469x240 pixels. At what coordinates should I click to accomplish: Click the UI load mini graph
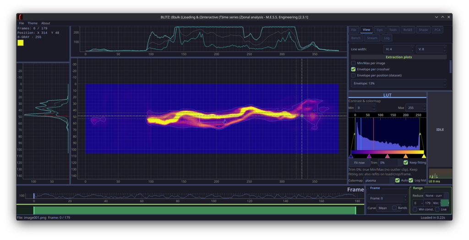tap(440, 174)
